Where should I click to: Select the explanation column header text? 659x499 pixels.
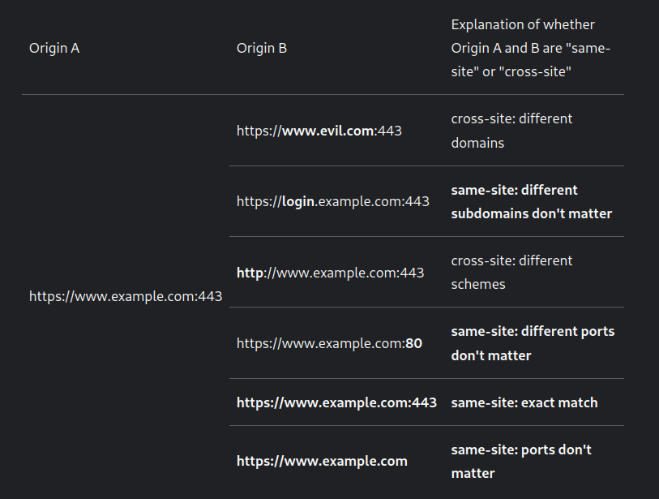click(530, 48)
